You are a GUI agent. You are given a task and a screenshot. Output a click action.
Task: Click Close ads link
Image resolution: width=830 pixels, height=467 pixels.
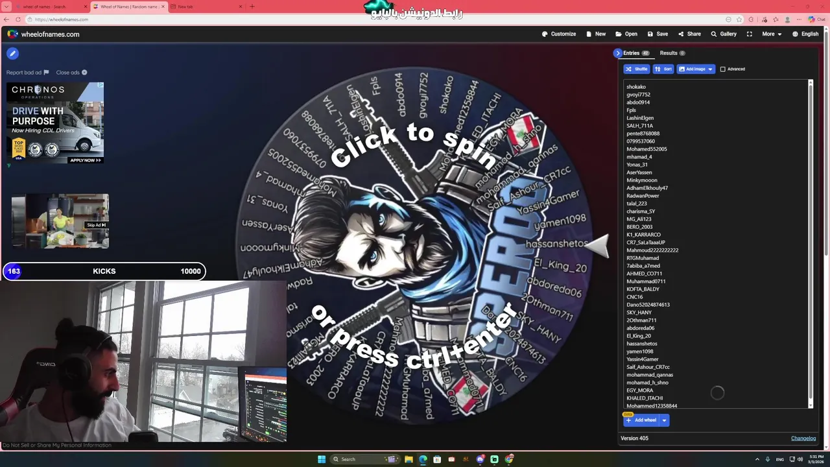[x=71, y=73]
